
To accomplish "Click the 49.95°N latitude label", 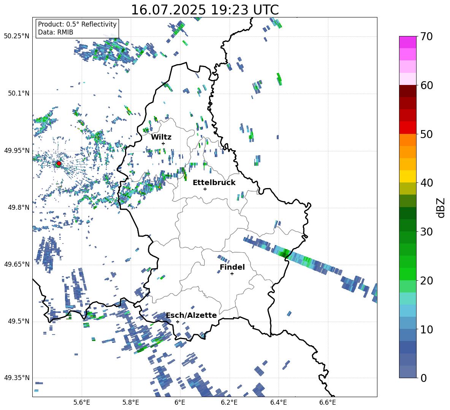I will (x=17, y=151).
